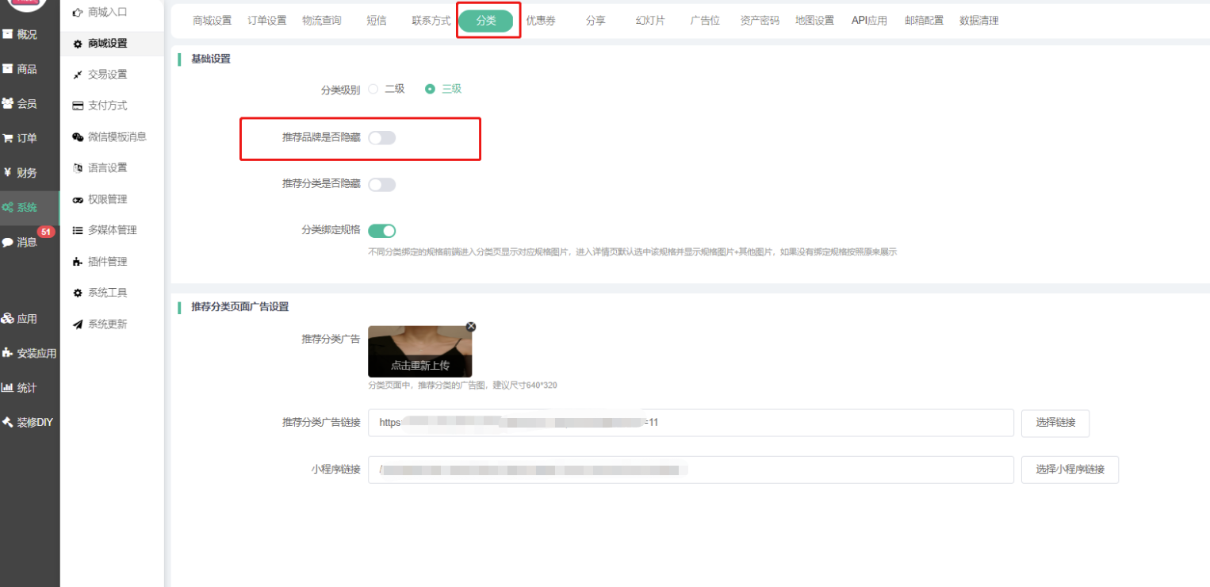Toggle the 推荐分类是否隐藏 switch
This screenshot has height=587, width=1210.
click(x=381, y=185)
